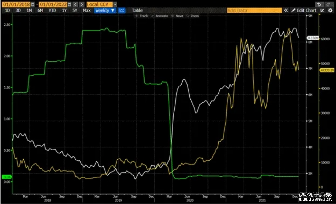Click the Add Data input field
Viewport: 336px width, 204px height.
[x=254, y=10]
